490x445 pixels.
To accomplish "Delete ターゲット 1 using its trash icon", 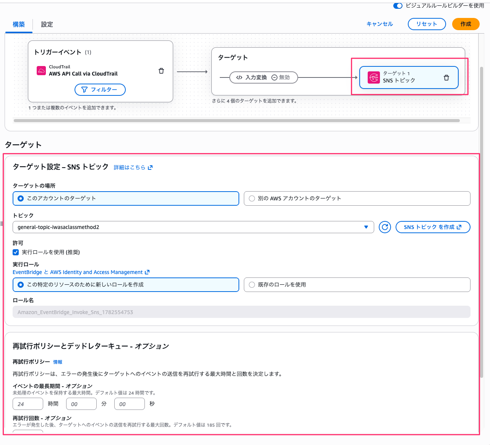I will (446, 77).
